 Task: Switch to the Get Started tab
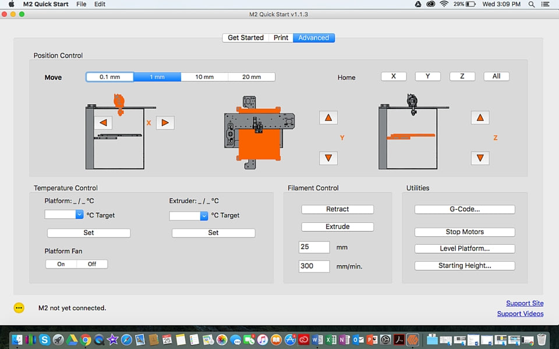point(245,38)
